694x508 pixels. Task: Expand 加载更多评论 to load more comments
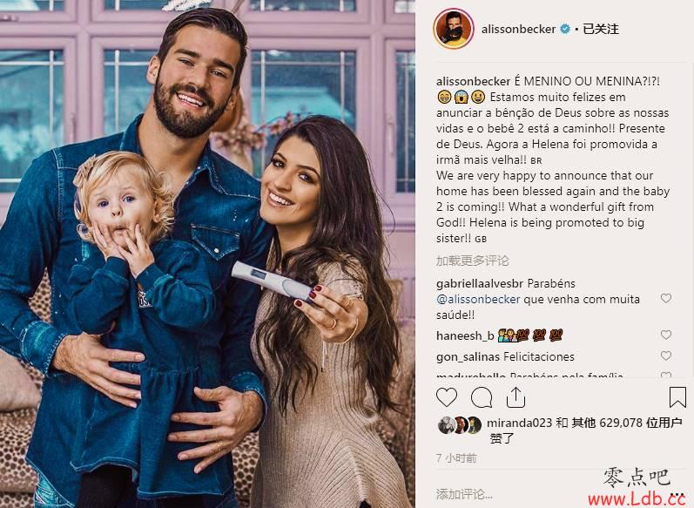[x=472, y=261]
